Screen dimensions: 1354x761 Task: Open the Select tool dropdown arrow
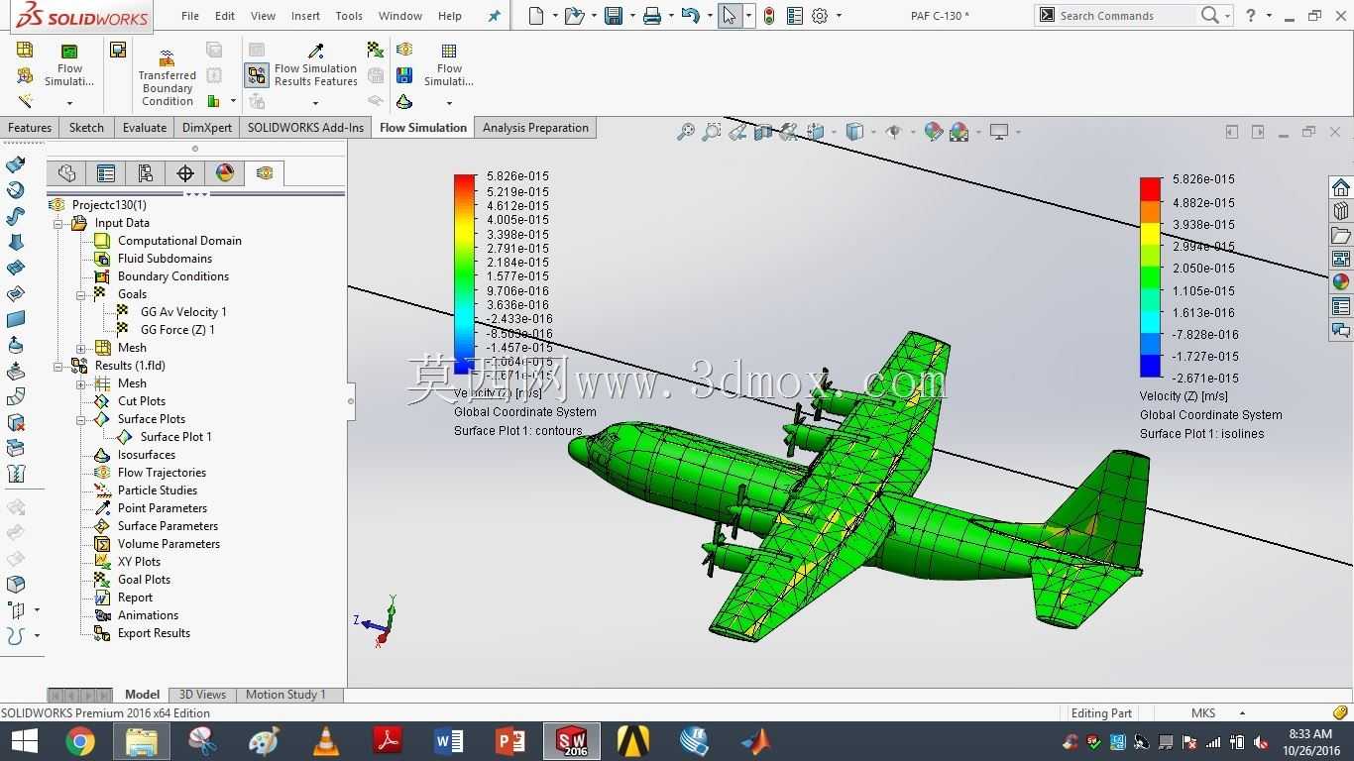coord(748,16)
